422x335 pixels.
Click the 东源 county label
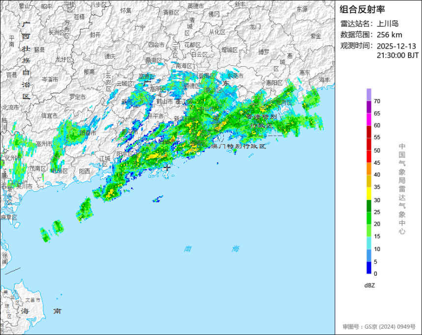click(x=302, y=9)
